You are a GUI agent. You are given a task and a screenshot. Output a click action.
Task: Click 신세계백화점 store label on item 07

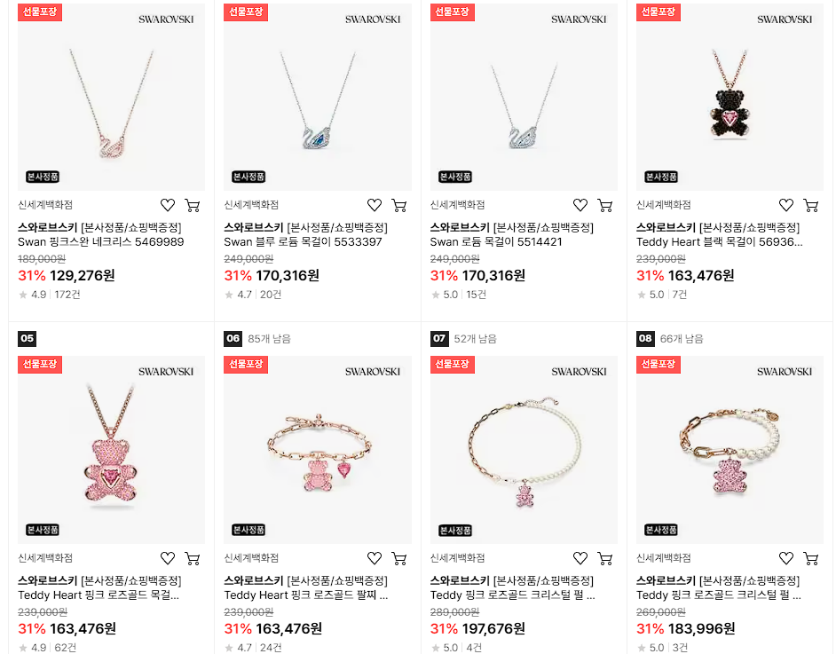point(457,558)
